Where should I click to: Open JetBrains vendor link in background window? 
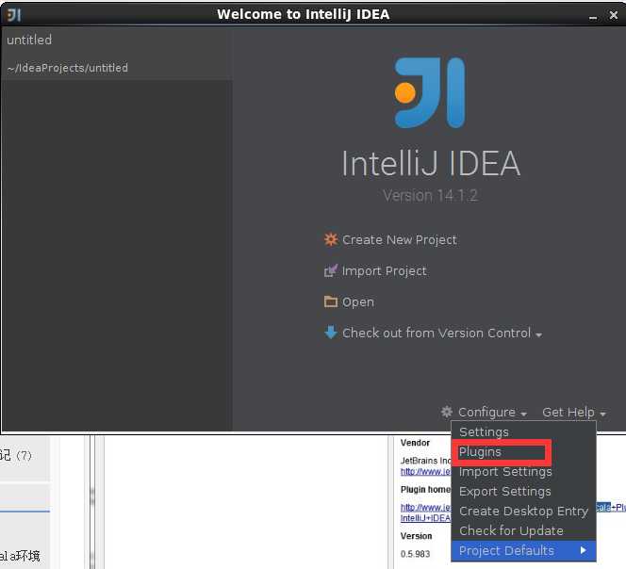[x=425, y=472]
